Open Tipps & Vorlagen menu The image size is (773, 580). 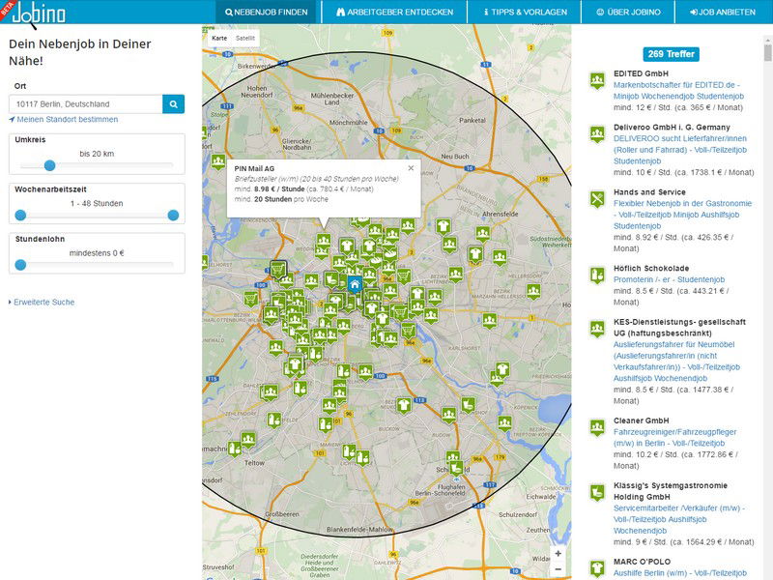525,12
